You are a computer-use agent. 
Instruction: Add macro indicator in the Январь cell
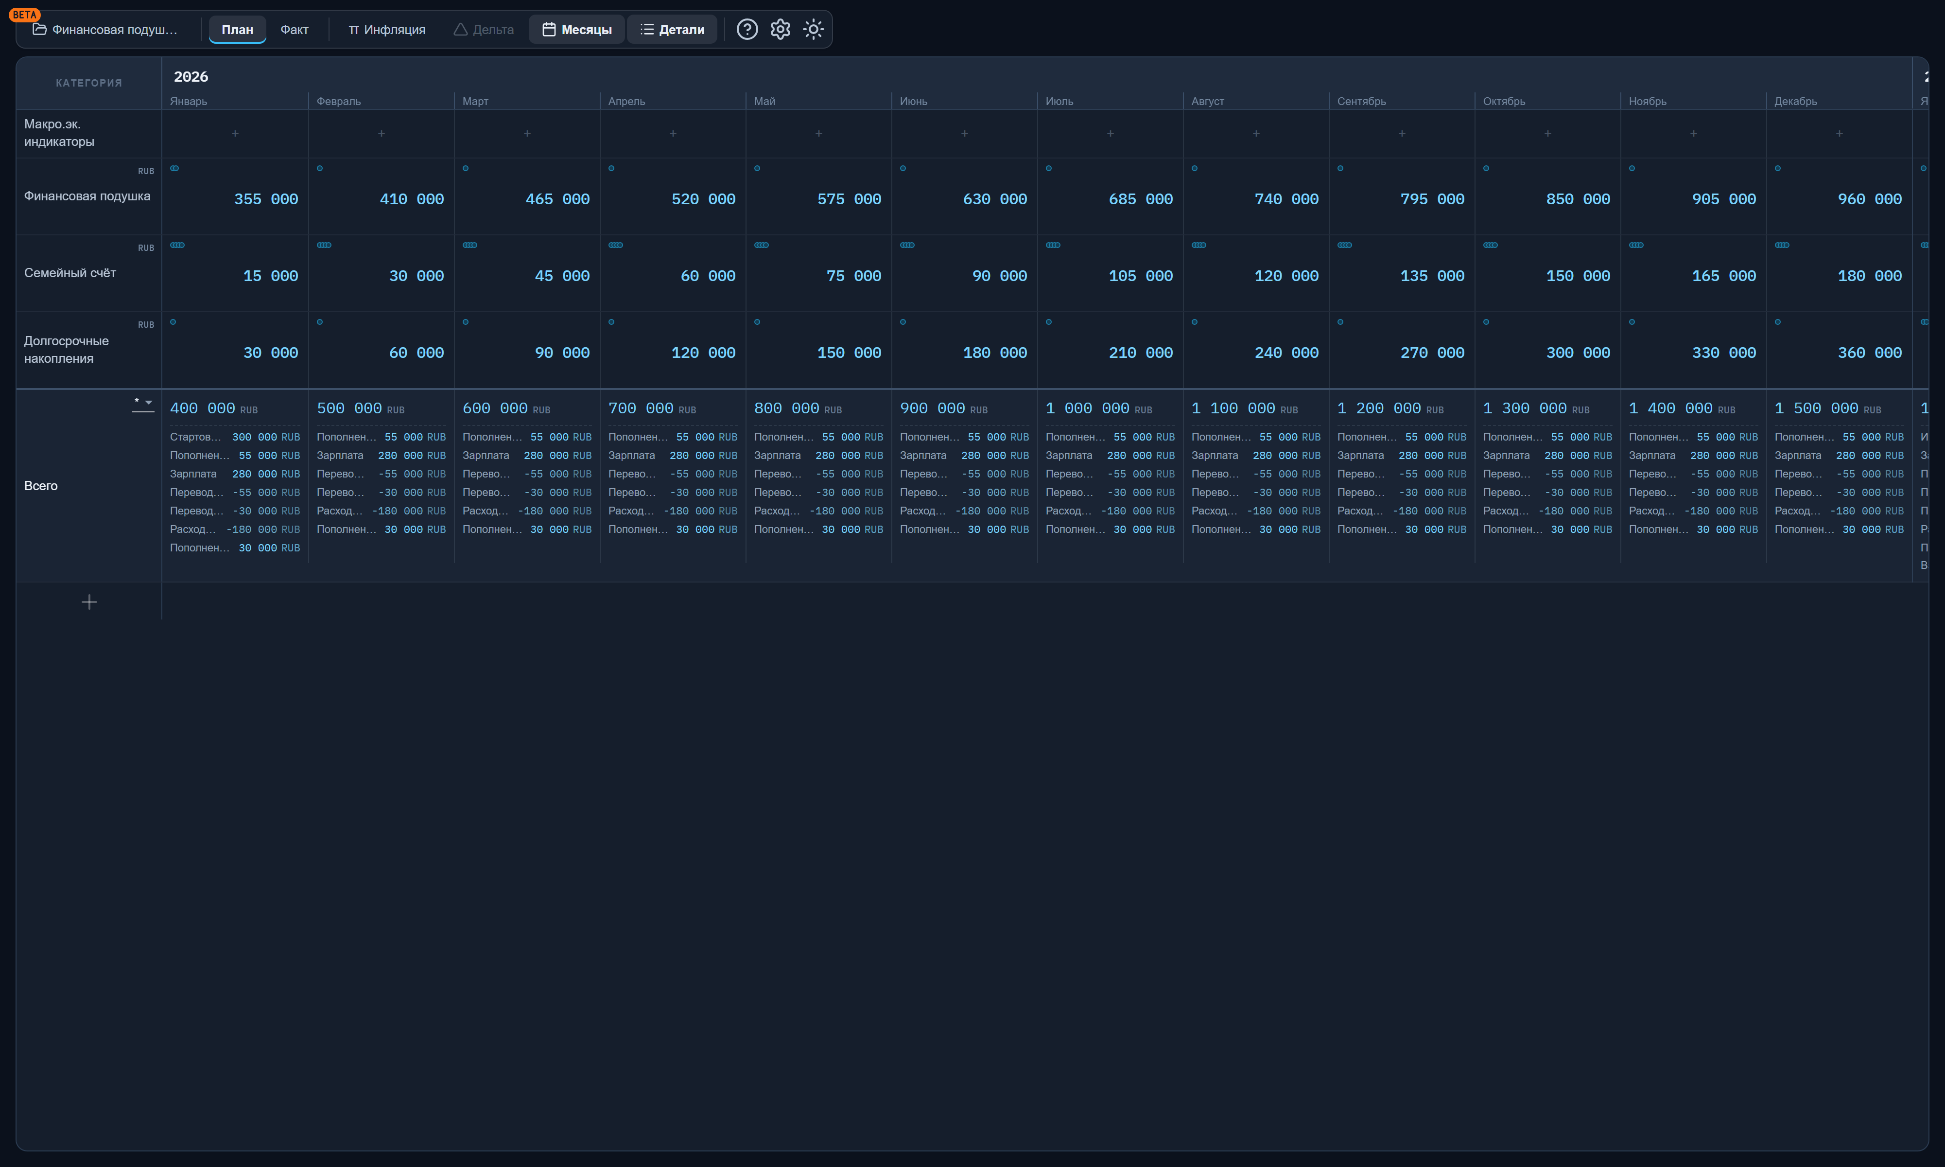235,134
